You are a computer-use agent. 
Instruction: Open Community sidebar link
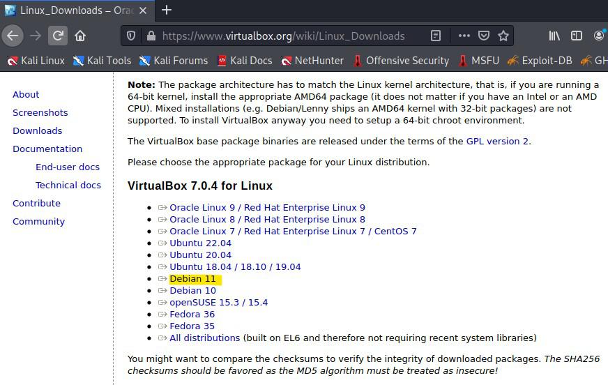[x=39, y=222]
